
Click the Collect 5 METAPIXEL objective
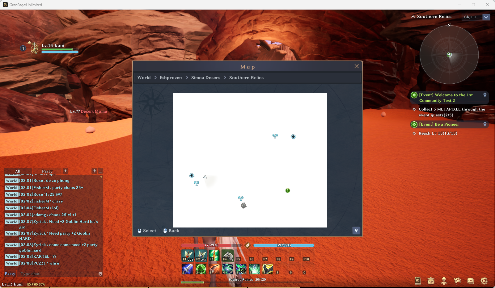tap(452, 112)
